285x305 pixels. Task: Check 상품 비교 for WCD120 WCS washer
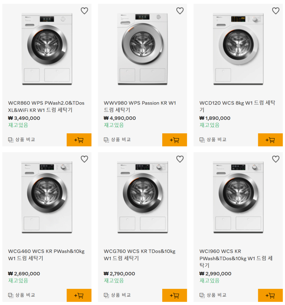click(x=213, y=140)
